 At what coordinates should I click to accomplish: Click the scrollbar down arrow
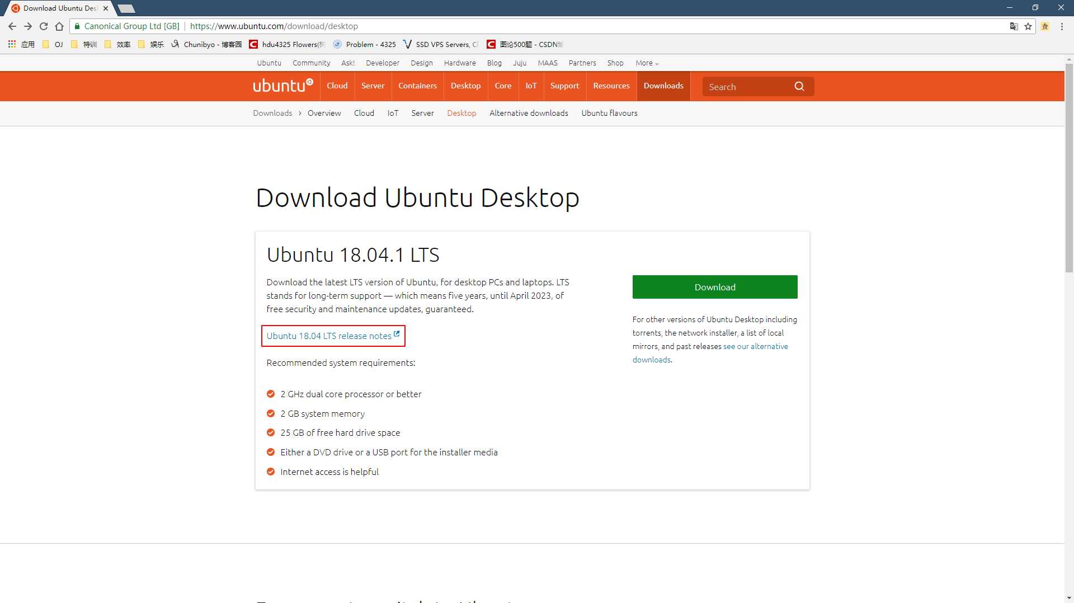click(1069, 598)
